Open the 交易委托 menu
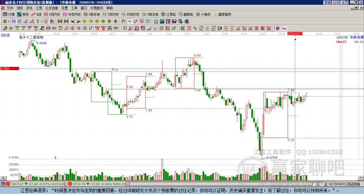364x194 pixels. point(97,8)
